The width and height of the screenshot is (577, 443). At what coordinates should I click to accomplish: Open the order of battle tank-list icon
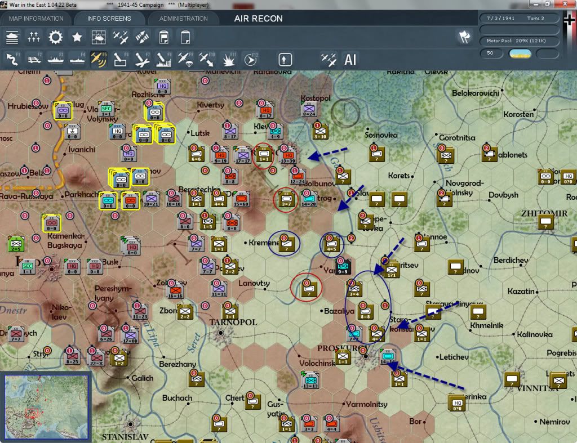point(12,37)
